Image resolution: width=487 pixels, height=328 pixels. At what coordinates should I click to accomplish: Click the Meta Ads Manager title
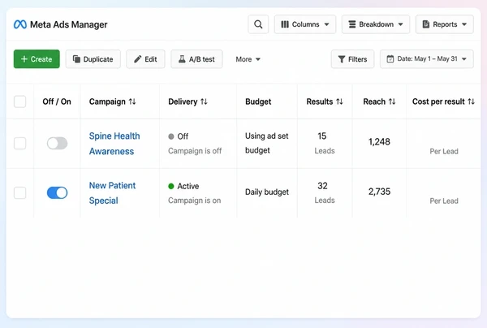pos(69,24)
